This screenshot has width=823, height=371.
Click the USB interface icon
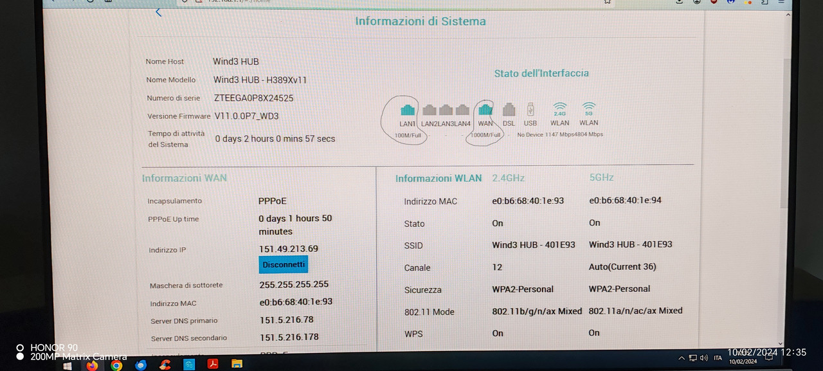(530, 109)
